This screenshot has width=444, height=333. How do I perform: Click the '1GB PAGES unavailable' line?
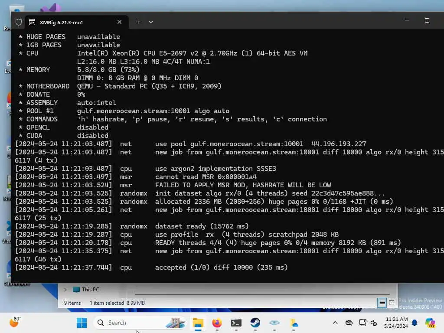pyautogui.click(x=69, y=45)
